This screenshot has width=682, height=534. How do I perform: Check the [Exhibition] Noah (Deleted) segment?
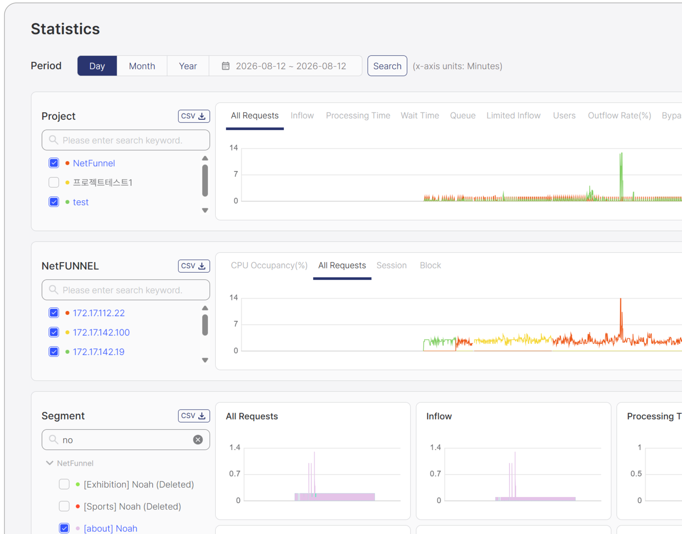(64, 484)
